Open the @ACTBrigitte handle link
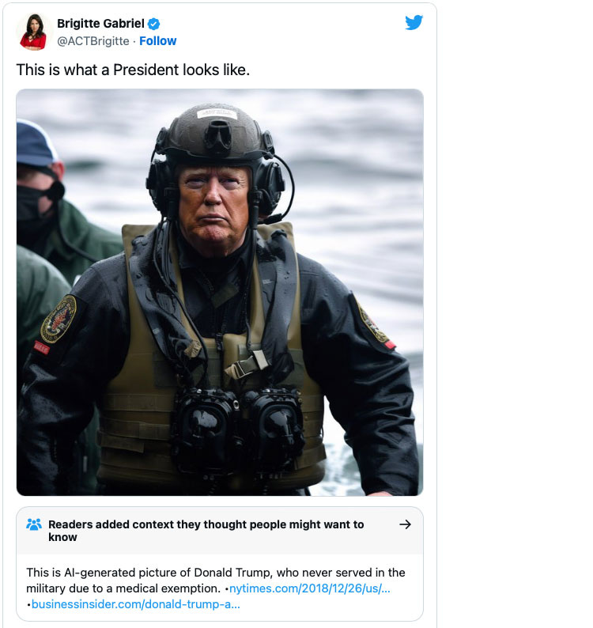Screen dimensions: 593x628 point(93,41)
